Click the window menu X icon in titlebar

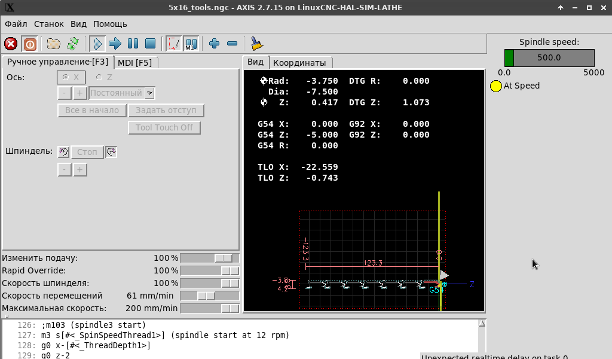coord(10,8)
